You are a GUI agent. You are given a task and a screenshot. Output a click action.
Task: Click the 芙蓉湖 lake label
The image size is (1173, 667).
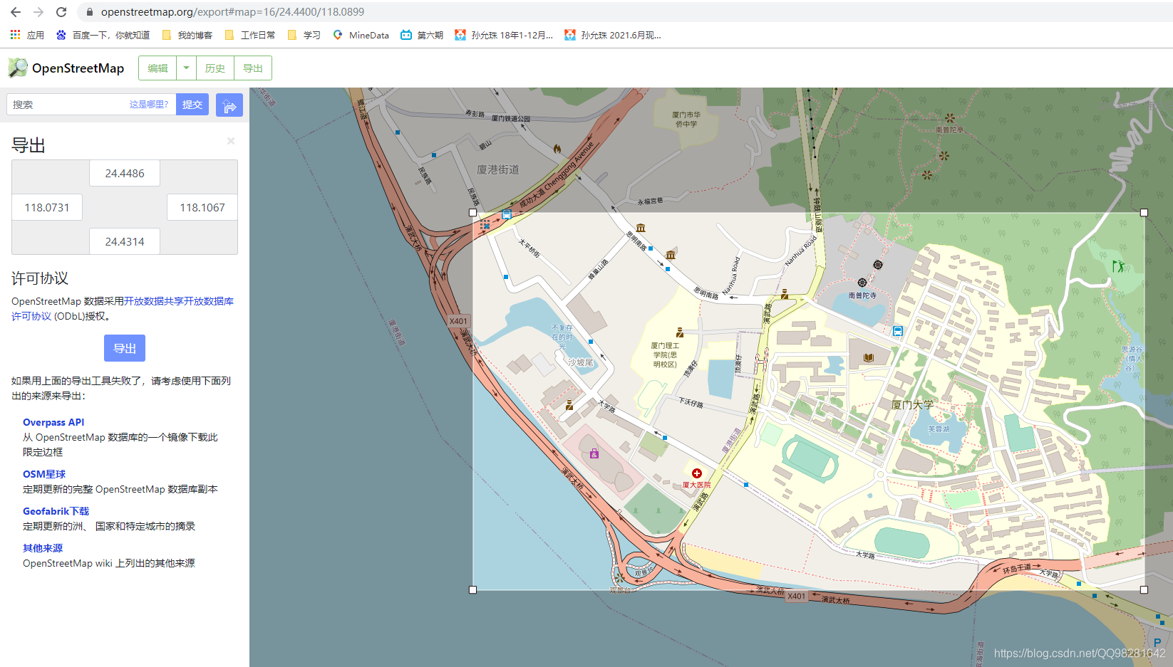click(x=939, y=429)
